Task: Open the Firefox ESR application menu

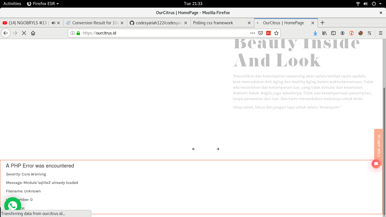Action: tap(43, 4)
